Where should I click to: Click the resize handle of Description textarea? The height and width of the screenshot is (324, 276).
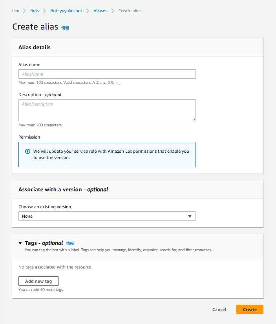[194, 119]
